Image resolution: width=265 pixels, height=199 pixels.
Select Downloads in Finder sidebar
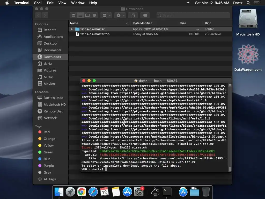tap(51, 57)
